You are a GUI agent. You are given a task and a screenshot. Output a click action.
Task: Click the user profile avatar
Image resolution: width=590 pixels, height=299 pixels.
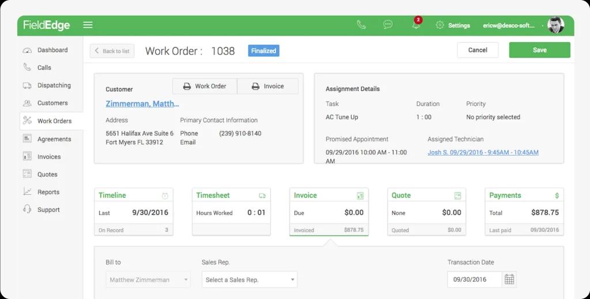pyautogui.click(x=555, y=25)
